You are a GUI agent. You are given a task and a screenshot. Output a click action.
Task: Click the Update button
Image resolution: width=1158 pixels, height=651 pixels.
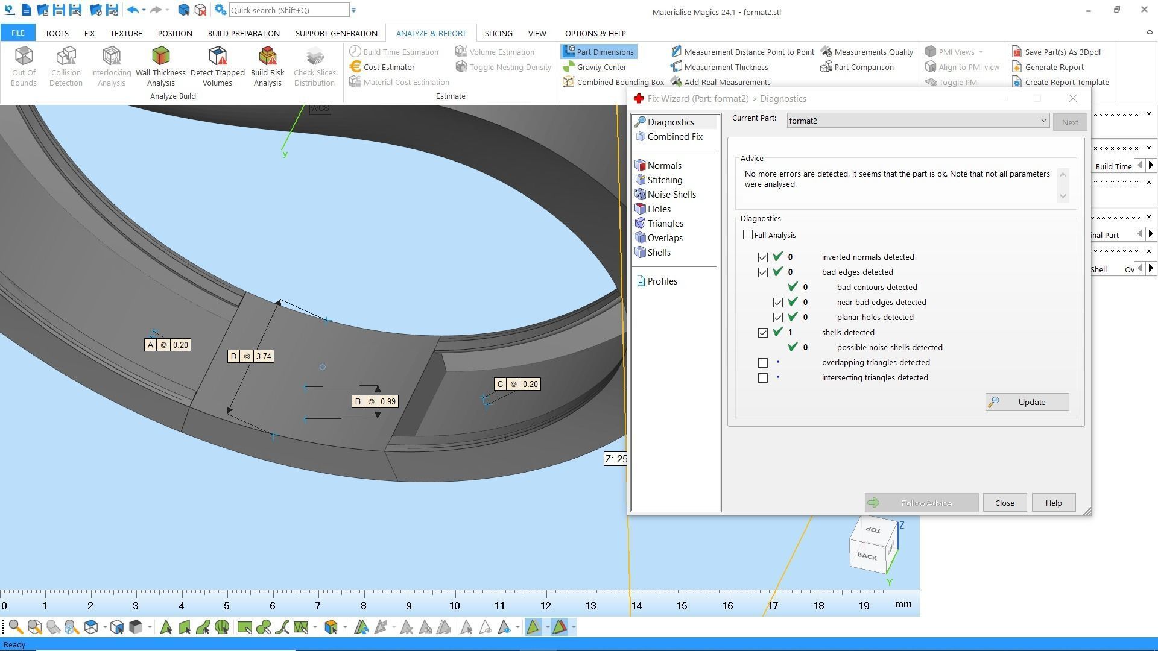[x=1027, y=402]
